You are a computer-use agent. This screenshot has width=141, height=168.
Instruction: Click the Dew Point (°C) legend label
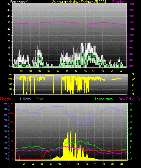point(129,99)
